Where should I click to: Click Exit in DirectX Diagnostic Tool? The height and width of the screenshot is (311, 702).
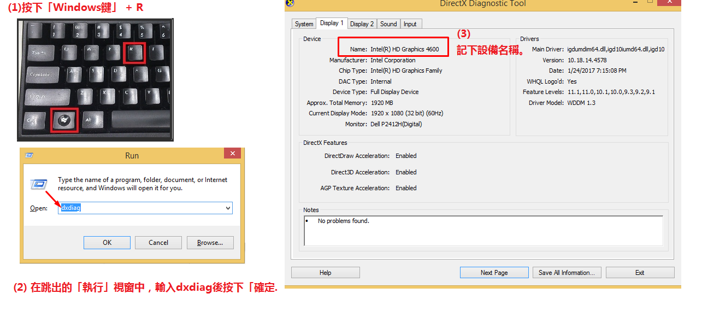(640, 273)
